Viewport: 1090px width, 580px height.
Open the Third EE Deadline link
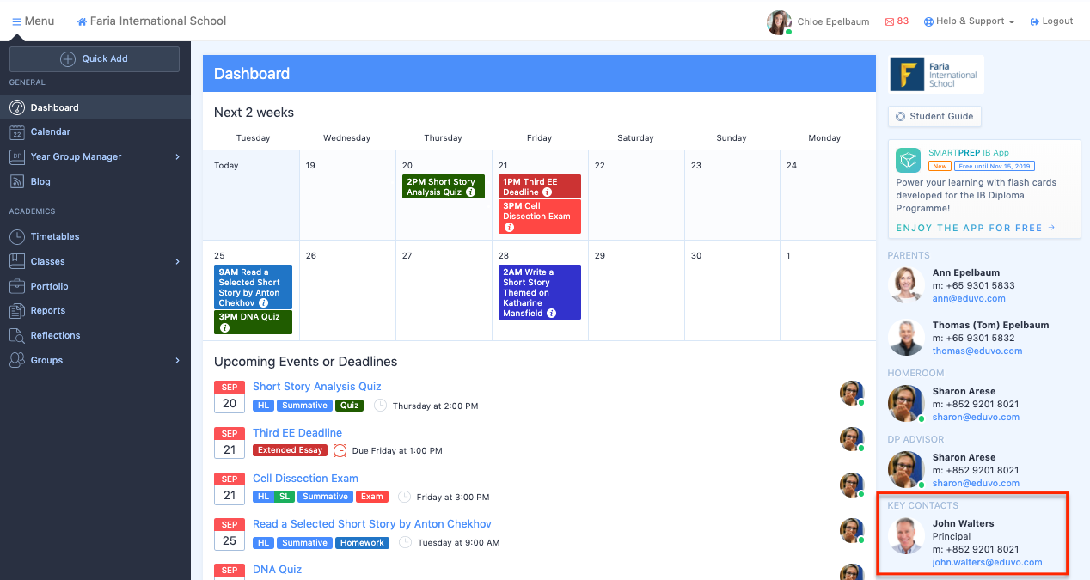pos(297,433)
